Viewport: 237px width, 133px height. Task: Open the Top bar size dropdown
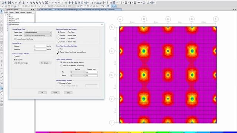pos(77,72)
